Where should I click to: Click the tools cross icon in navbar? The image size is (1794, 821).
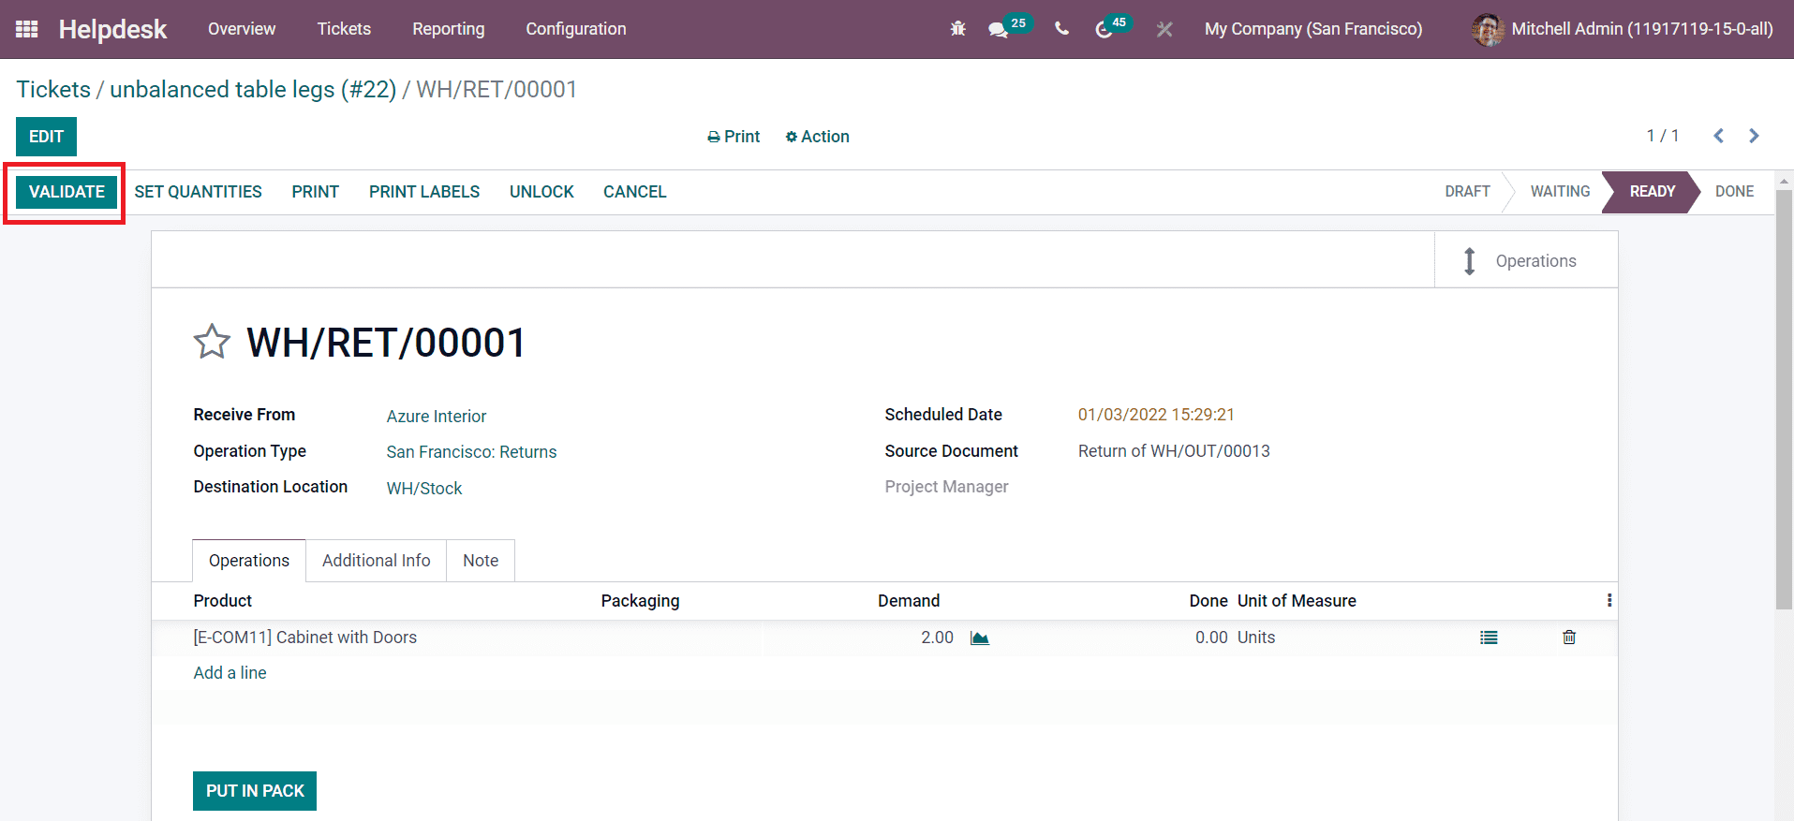(x=1164, y=30)
